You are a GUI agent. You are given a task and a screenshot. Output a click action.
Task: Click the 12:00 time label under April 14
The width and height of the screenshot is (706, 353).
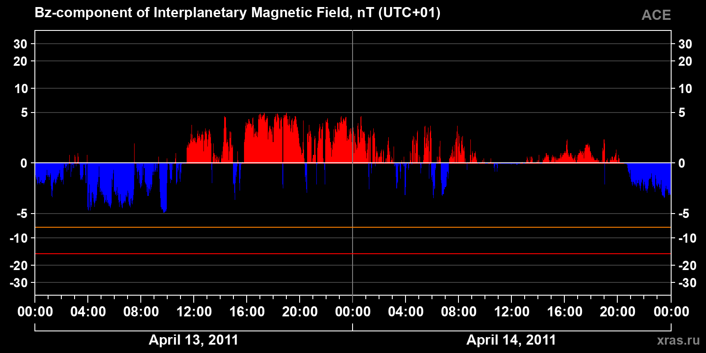pos(511,312)
